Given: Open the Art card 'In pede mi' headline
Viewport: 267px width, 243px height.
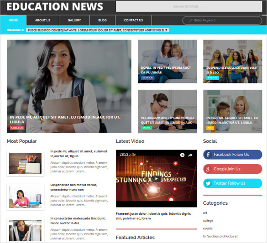Looking at the screenshot, I should point(232,120).
